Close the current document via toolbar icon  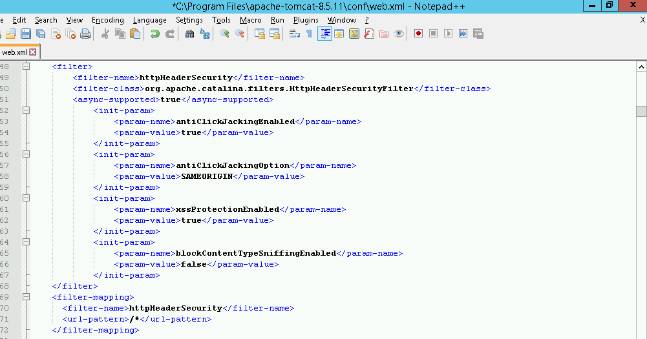(56, 34)
